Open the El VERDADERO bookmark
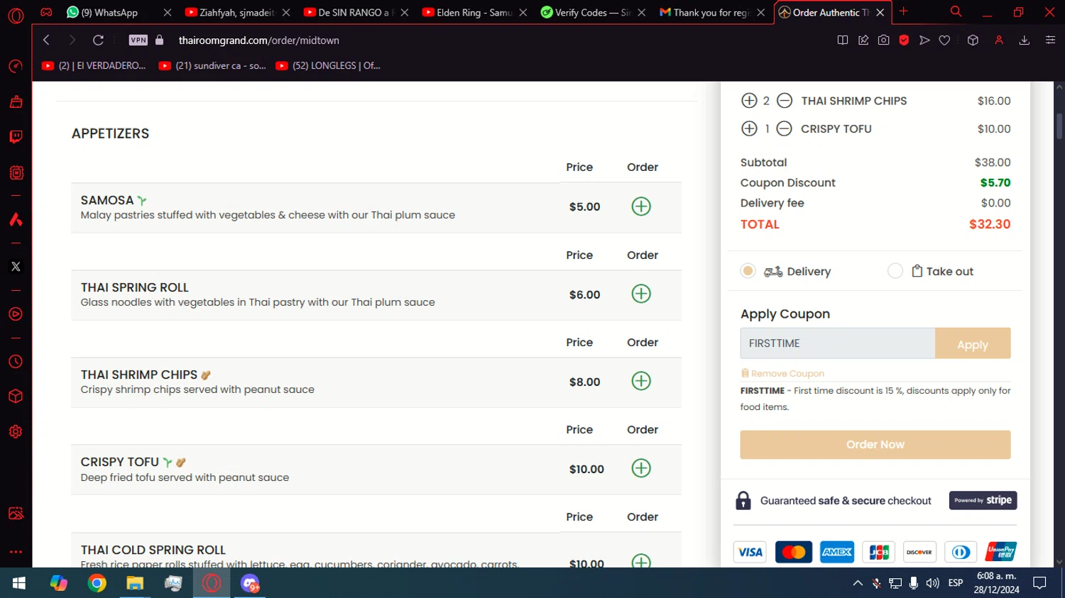The height and width of the screenshot is (598, 1065). 94,65
